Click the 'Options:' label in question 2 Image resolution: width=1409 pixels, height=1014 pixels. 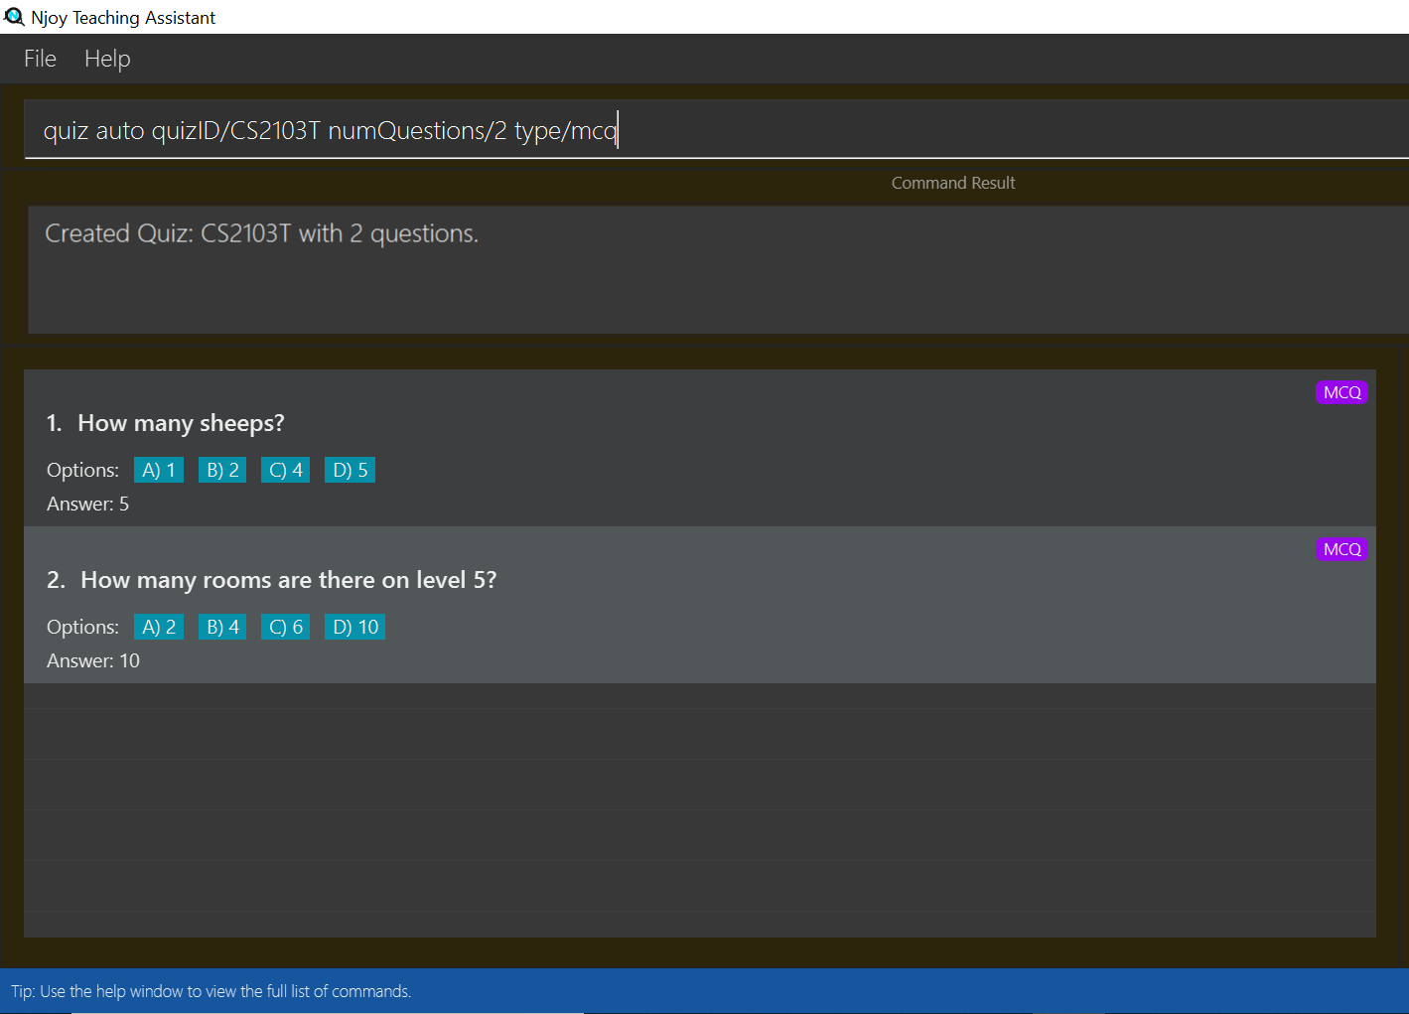tap(82, 627)
